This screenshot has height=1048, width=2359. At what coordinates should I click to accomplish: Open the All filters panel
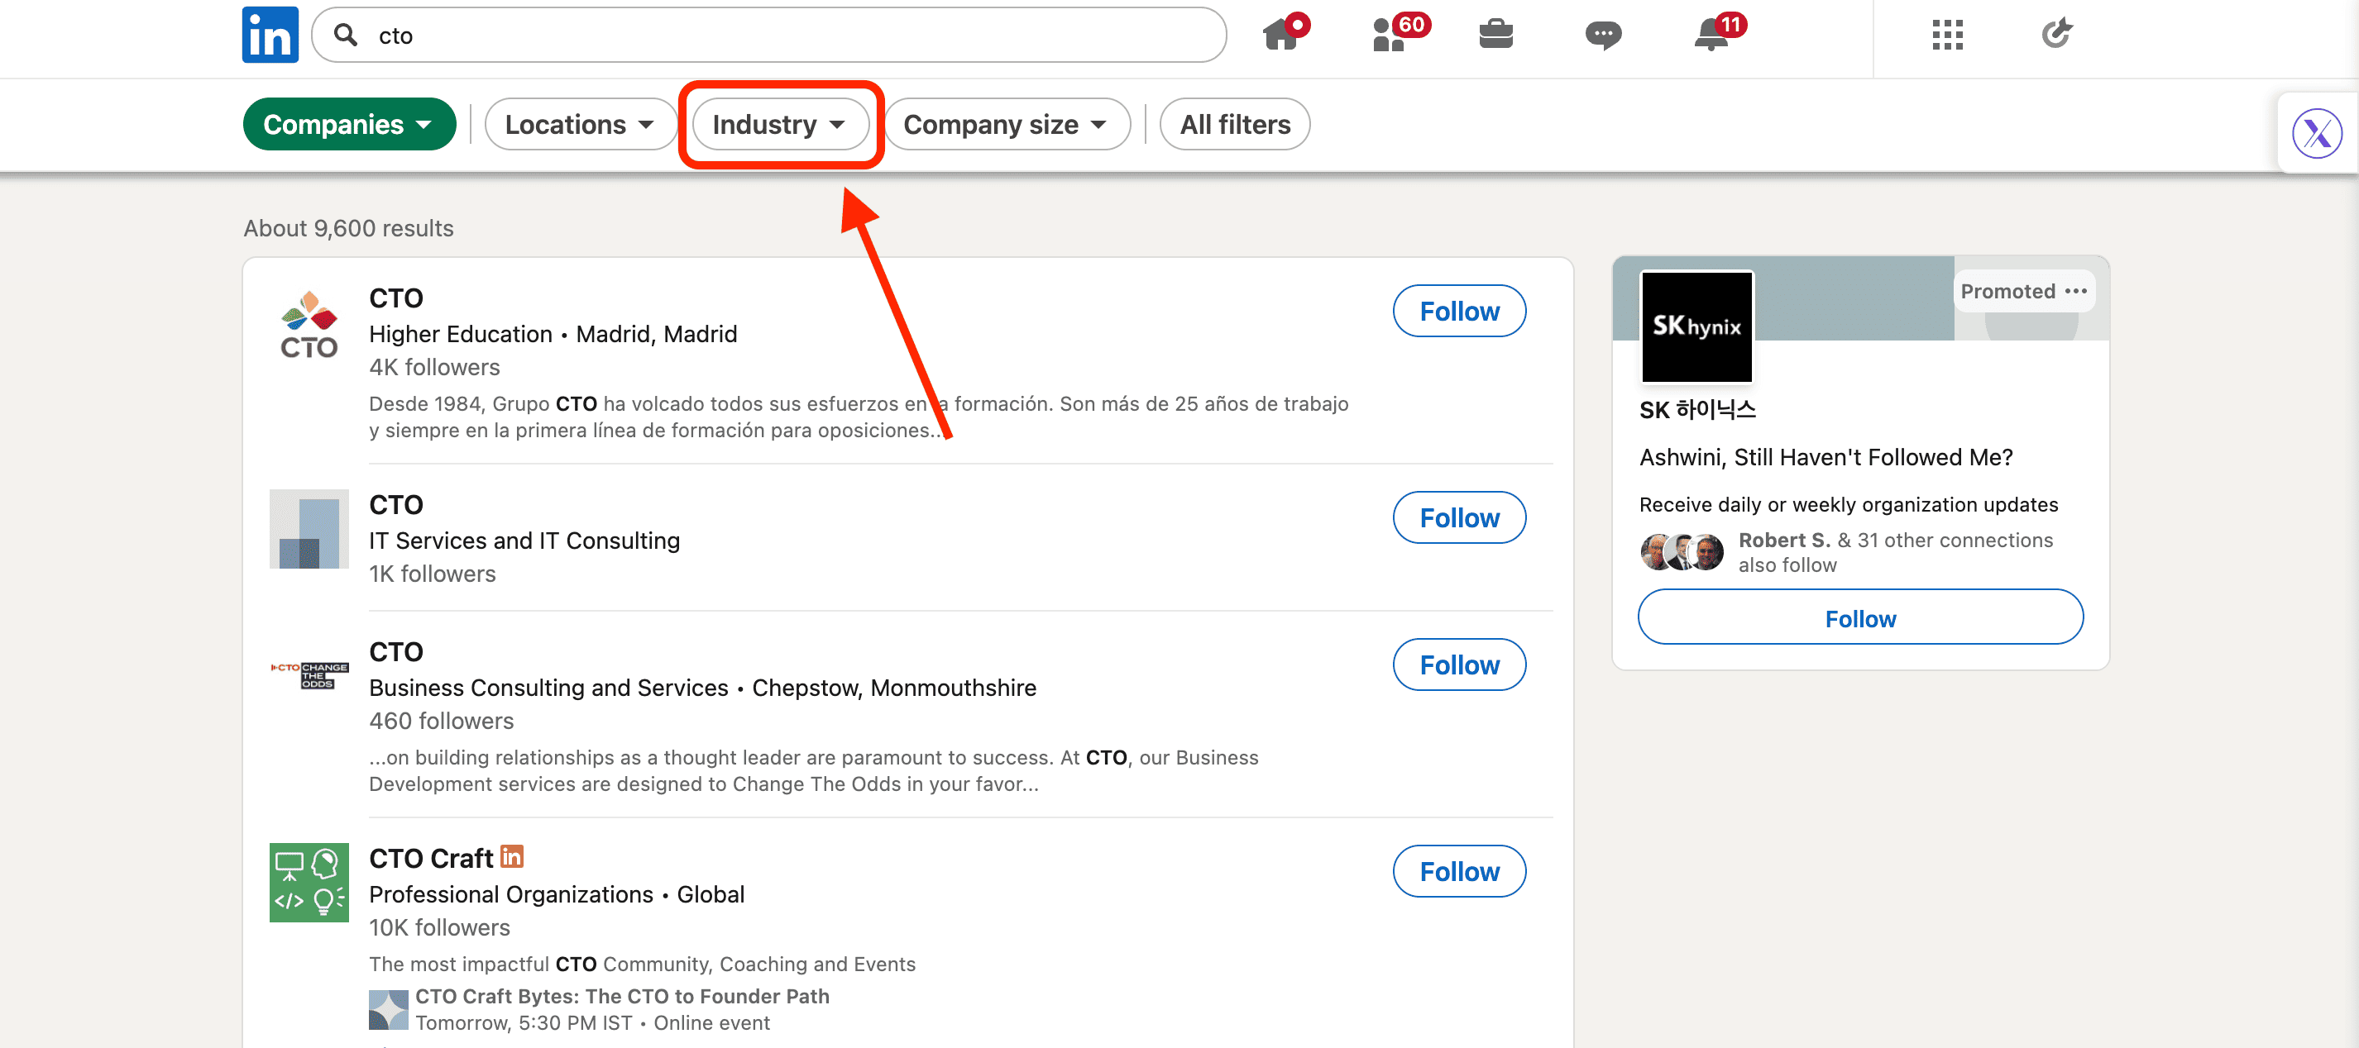tap(1234, 125)
